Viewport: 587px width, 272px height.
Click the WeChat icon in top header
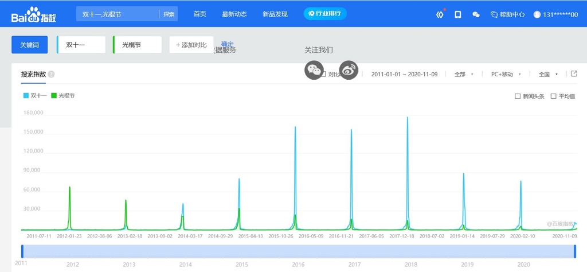click(x=476, y=14)
